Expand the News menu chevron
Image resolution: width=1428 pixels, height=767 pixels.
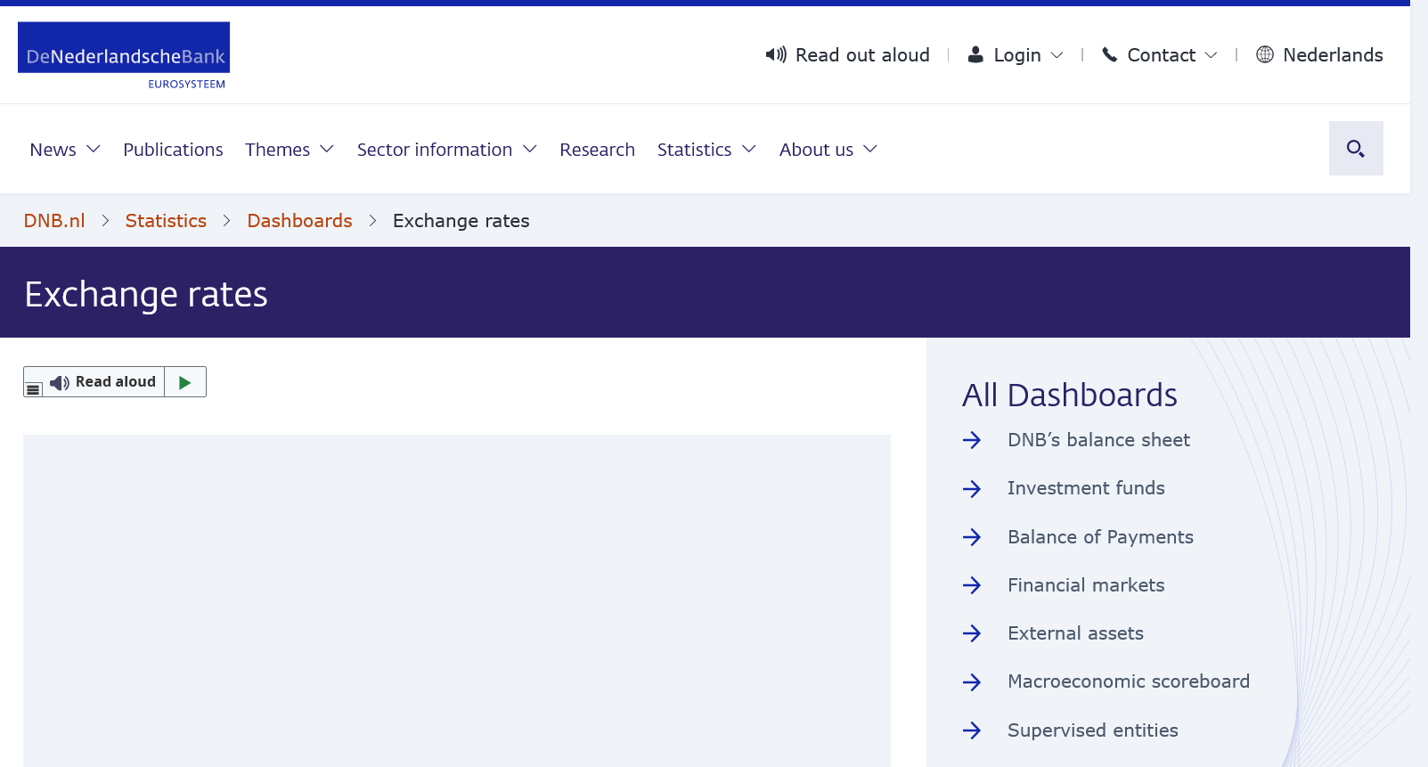pos(94,150)
